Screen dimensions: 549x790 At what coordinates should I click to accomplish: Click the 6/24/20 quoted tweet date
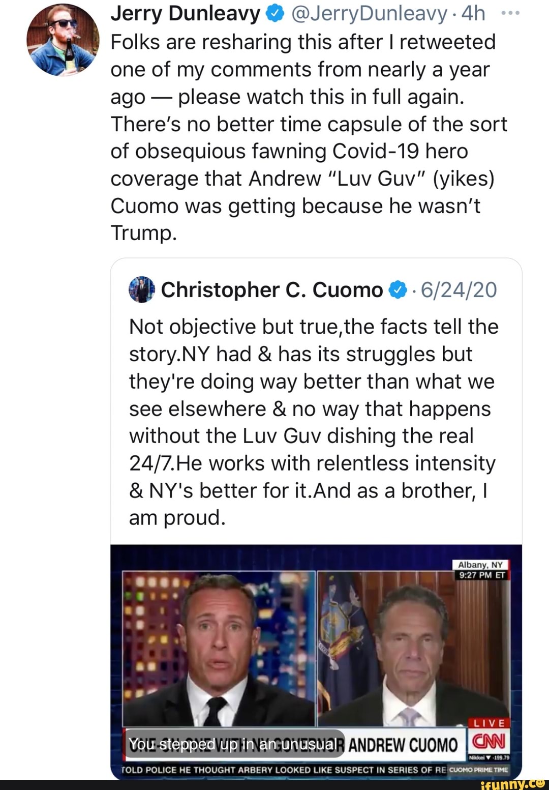point(459,289)
